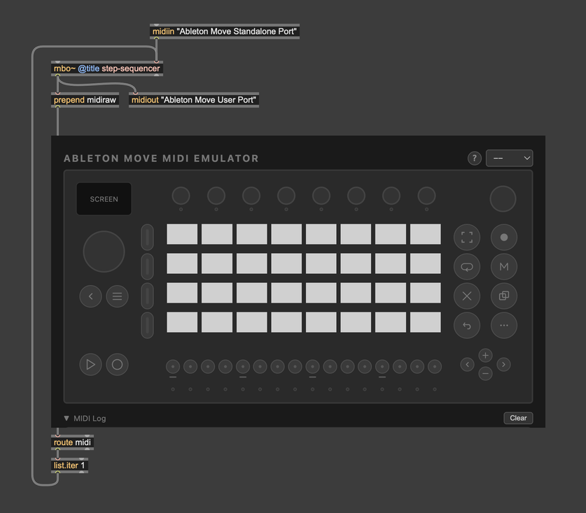Toggle the first step sequencer button
The image size is (586, 513).
pos(173,366)
